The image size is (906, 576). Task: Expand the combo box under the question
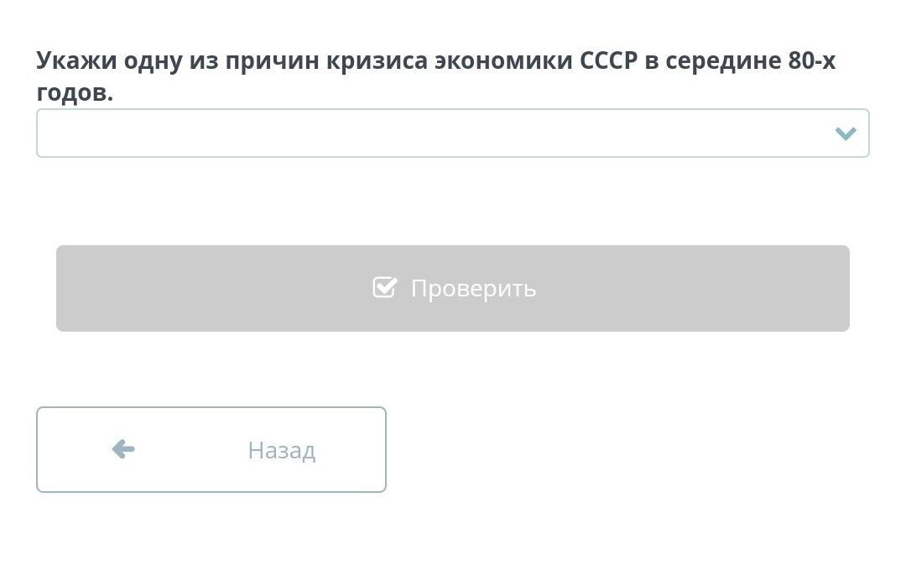coord(452,133)
